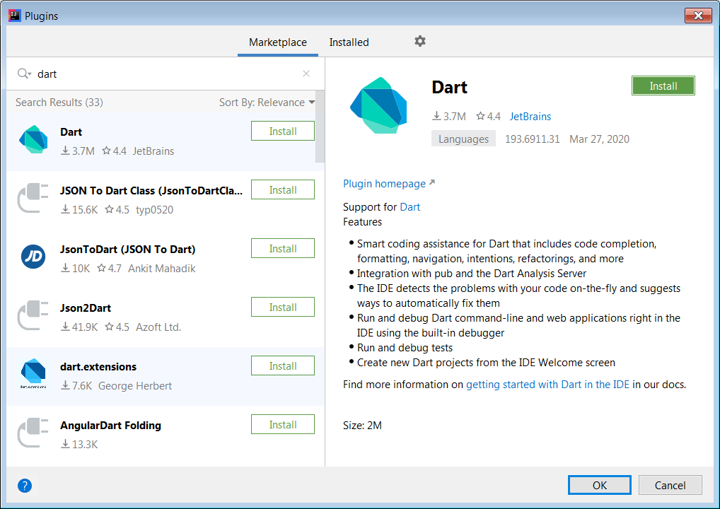Install the Json2Dart plugin
720x509 pixels.
tap(283, 308)
